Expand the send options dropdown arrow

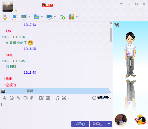pos(109,124)
